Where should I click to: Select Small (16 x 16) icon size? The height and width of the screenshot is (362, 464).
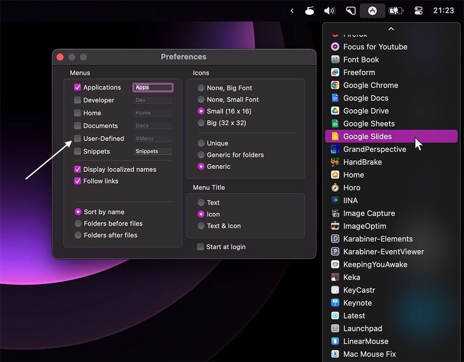coord(201,111)
